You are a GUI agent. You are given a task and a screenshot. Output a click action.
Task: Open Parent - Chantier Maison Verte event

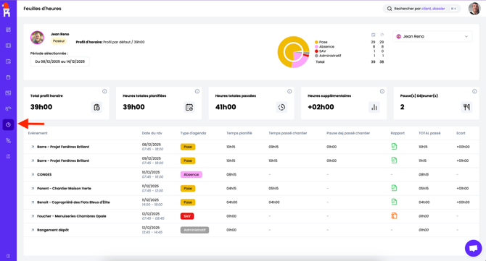coord(64,189)
